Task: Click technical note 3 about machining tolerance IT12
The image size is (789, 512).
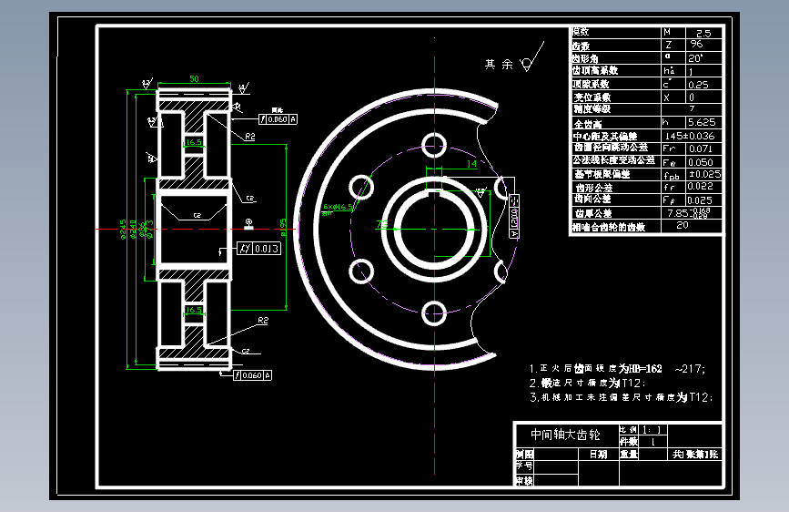Action: (x=622, y=397)
